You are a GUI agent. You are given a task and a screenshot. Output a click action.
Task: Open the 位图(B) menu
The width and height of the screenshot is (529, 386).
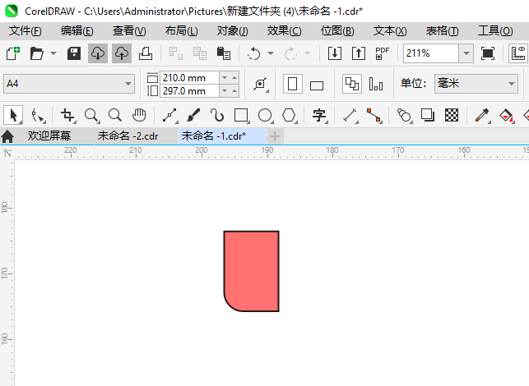pyautogui.click(x=337, y=31)
